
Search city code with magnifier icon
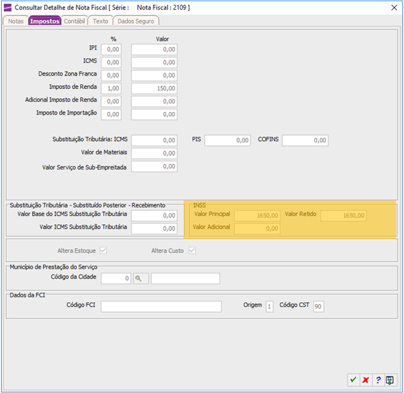(x=141, y=278)
